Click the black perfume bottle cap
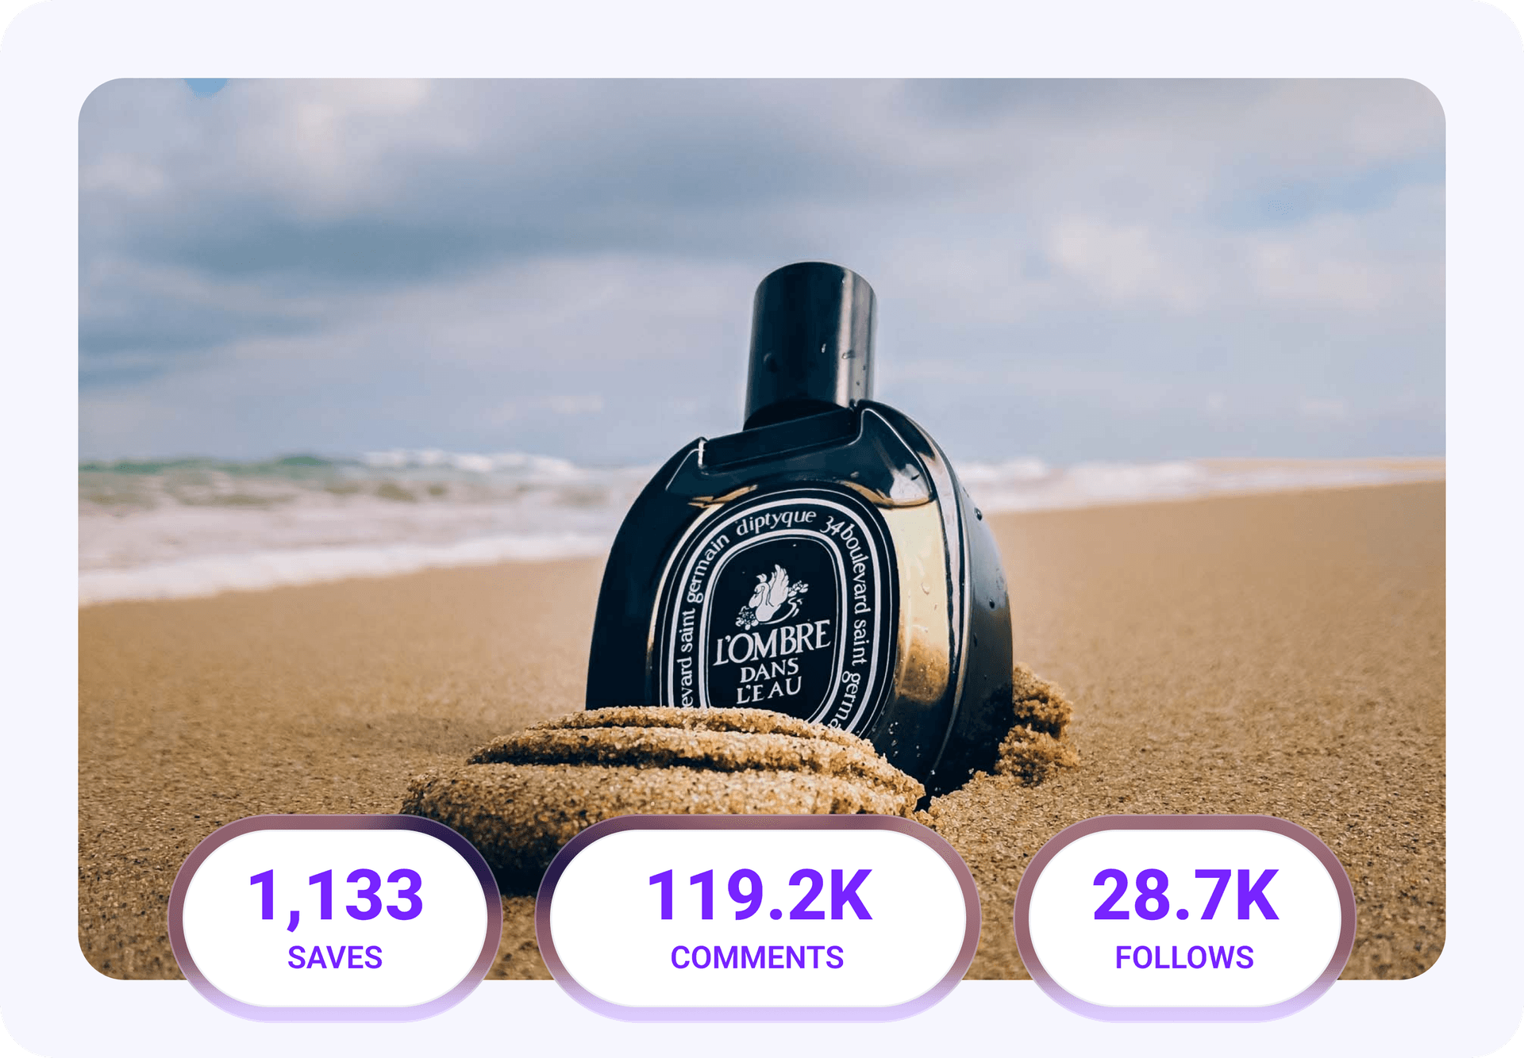This screenshot has width=1524, height=1058. point(810,341)
